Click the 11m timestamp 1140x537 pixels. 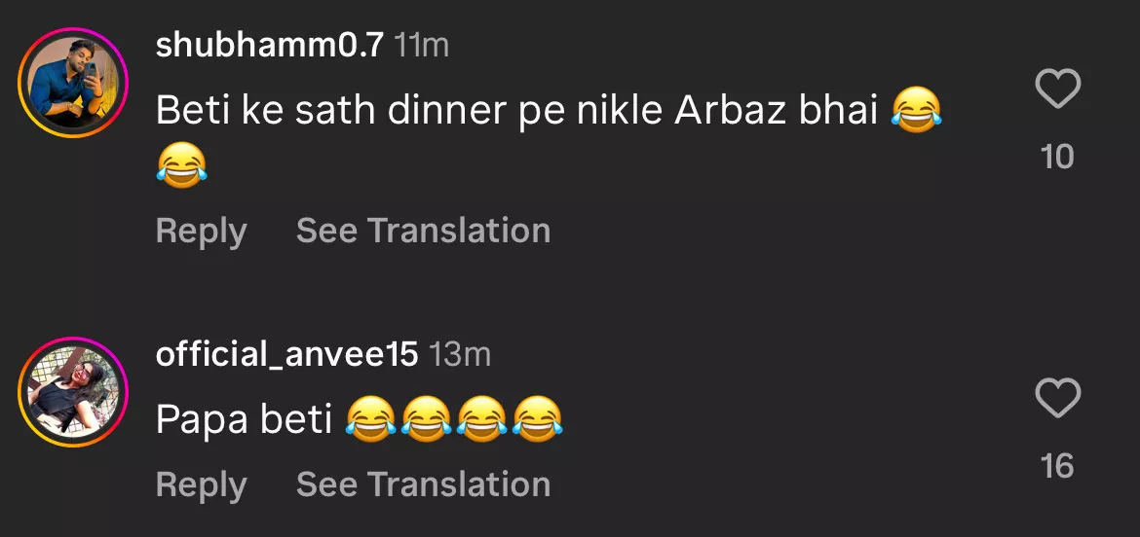point(422,46)
